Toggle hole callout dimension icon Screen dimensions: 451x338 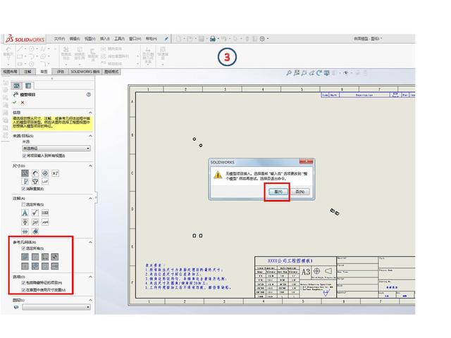click(x=45, y=182)
